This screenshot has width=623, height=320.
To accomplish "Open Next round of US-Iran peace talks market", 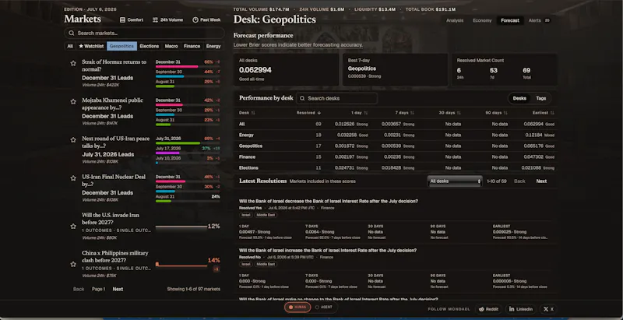I will pyautogui.click(x=115, y=142).
